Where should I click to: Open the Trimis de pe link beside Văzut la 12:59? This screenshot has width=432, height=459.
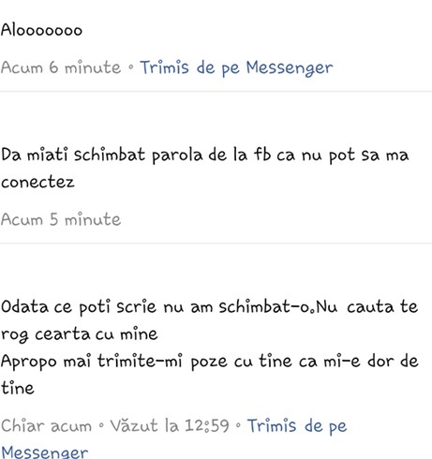(297, 426)
